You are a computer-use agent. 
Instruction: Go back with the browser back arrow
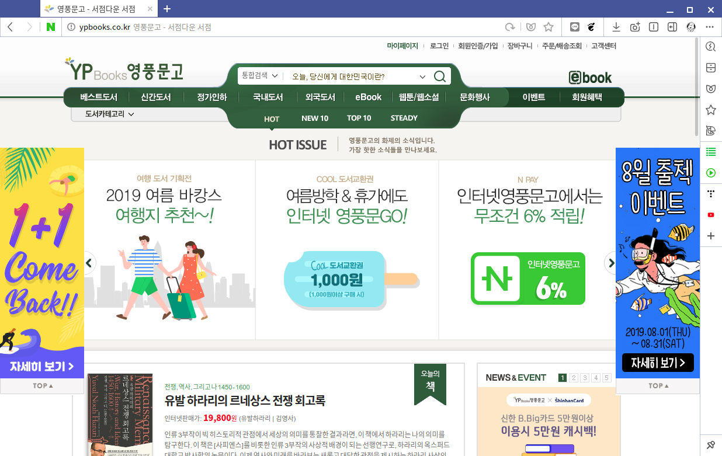[11, 27]
